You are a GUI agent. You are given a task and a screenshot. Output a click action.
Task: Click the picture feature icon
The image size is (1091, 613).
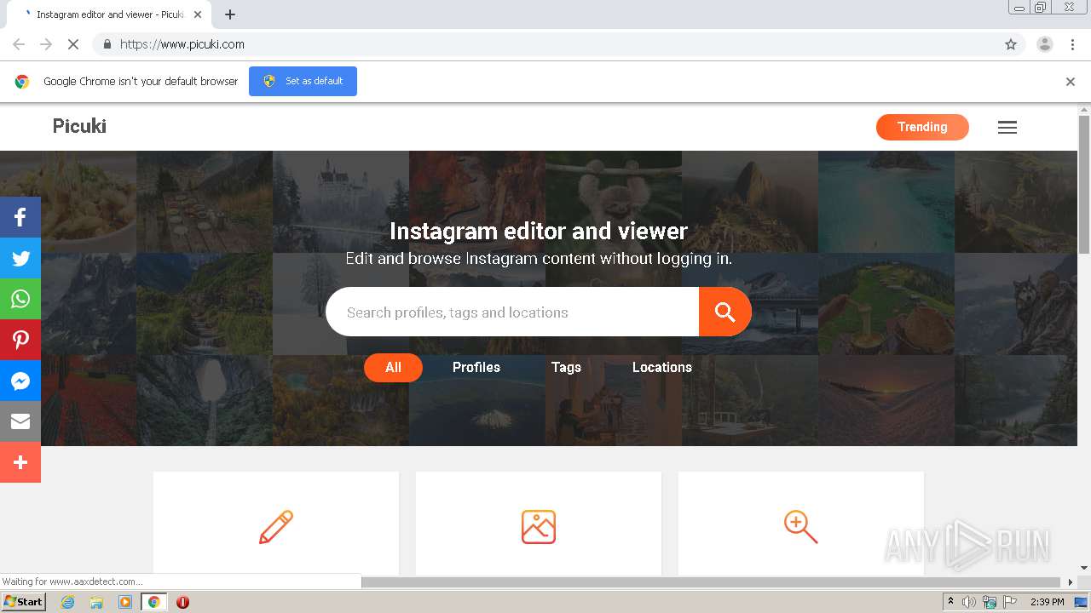coord(539,527)
